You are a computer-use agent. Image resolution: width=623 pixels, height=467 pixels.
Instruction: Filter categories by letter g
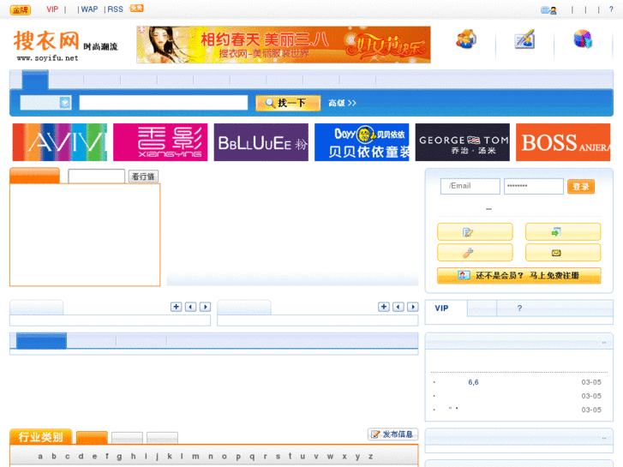tap(119, 456)
